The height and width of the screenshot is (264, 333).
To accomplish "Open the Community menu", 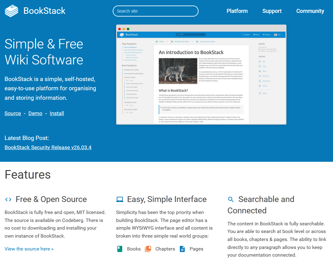I will coord(310,11).
